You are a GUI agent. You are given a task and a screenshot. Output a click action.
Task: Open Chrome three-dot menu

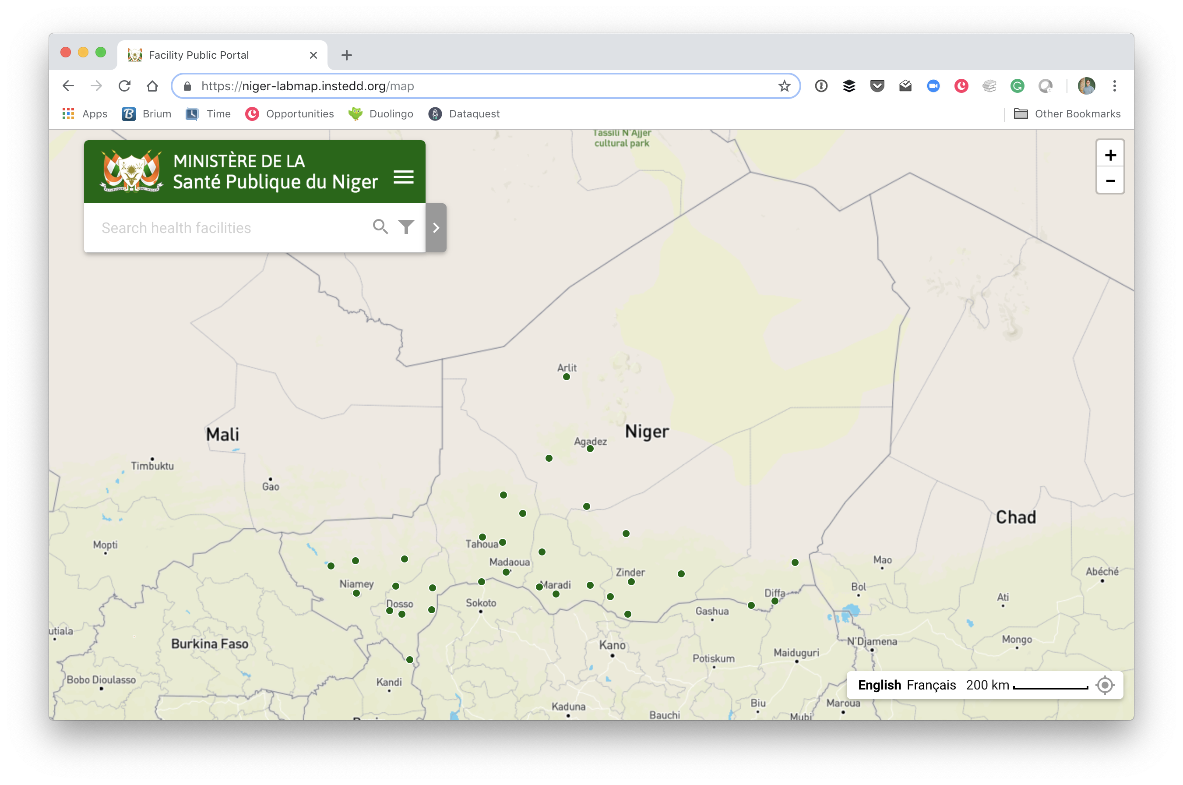pyautogui.click(x=1114, y=86)
